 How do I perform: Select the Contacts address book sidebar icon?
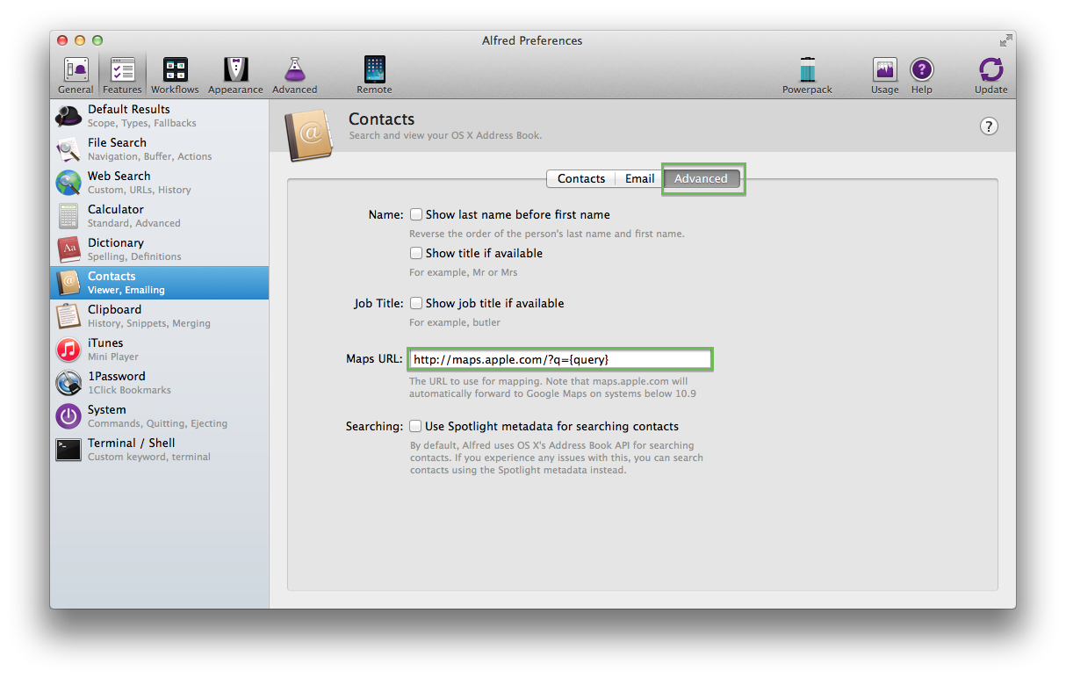click(x=69, y=283)
